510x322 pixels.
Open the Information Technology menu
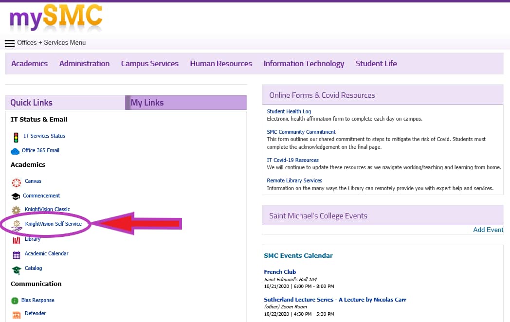304,64
